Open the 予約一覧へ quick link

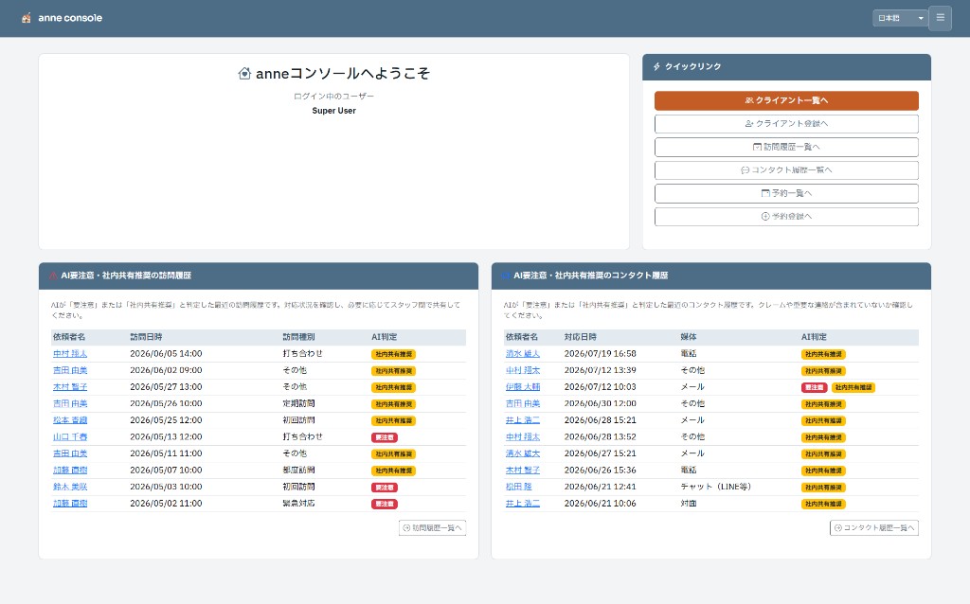tap(786, 193)
